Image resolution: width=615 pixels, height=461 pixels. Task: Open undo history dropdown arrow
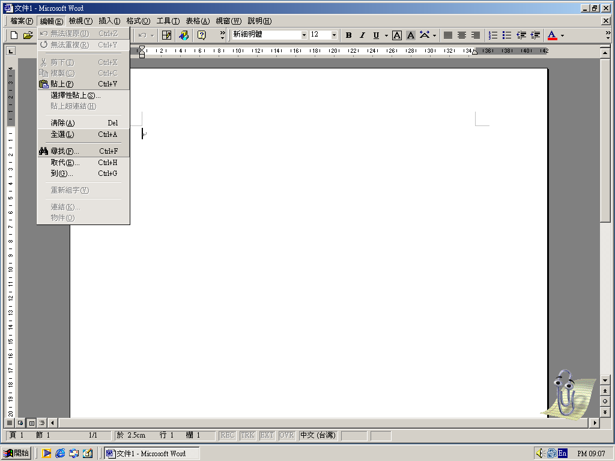[x=152, y=35]
